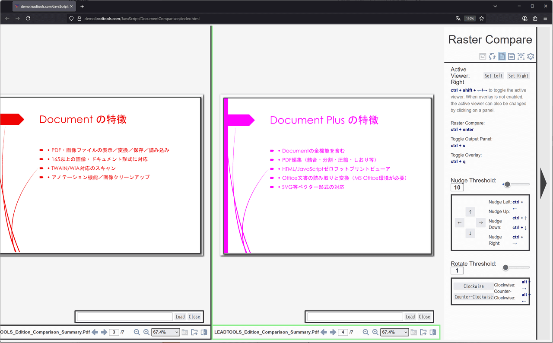Click the load file icon in right viewer bar
Screen dimensions: 553x343
click(423, 332)
